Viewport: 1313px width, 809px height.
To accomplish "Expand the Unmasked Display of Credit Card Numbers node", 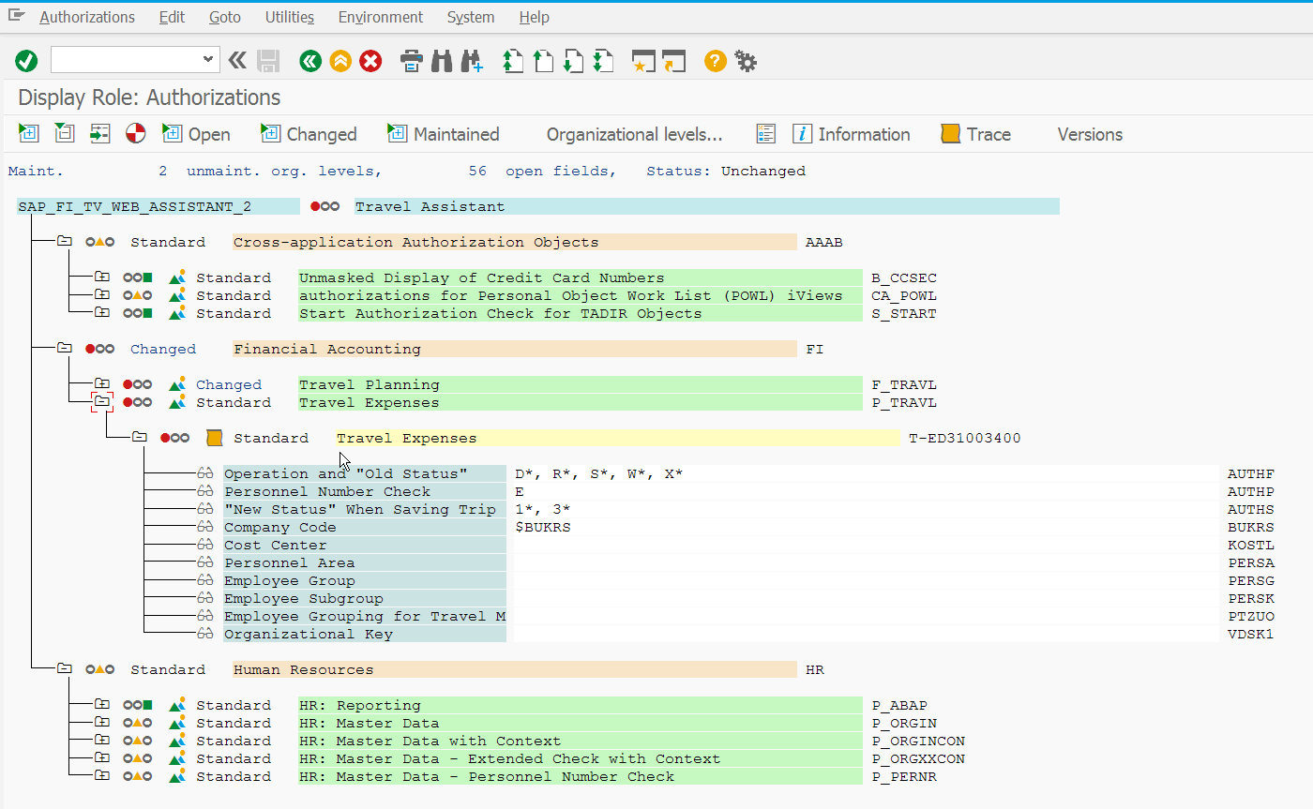I will pos(101,277).
